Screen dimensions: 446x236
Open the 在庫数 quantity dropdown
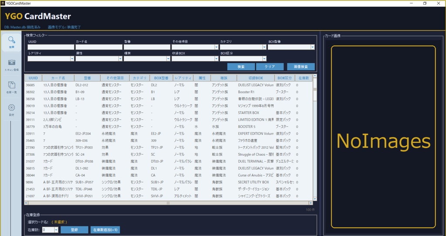[56, 230]
